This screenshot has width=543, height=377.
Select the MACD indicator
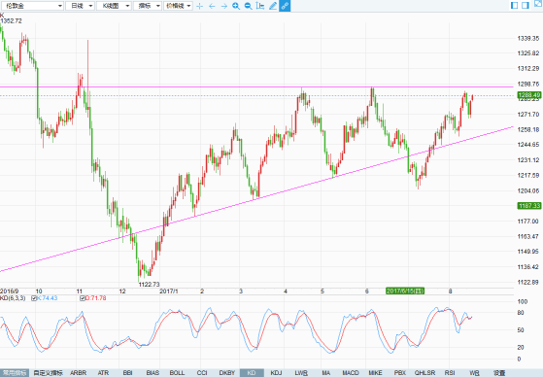coord(351,373)
